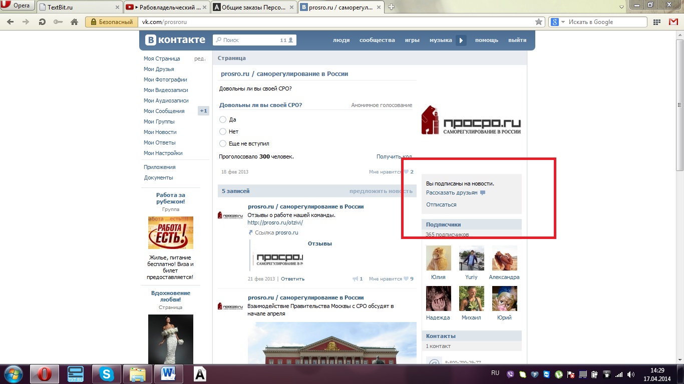Open a new tab with the plus icon
This screenshot has width=684, height=384.
click(392, 7)
